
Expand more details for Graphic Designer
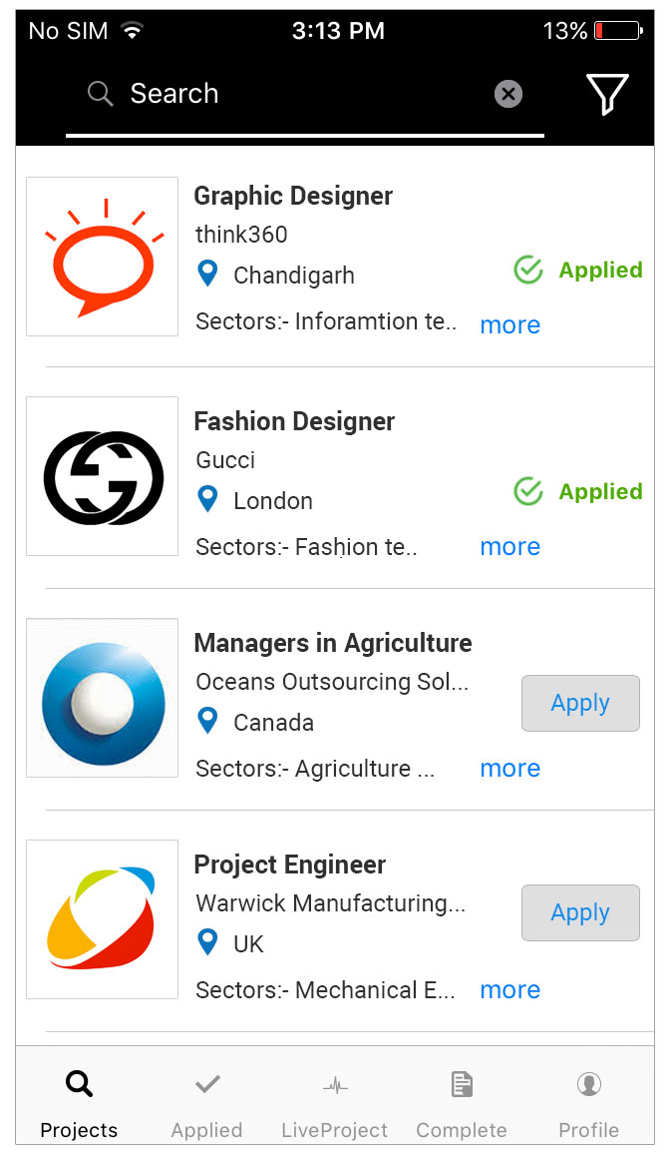click(x=509, y=324)
